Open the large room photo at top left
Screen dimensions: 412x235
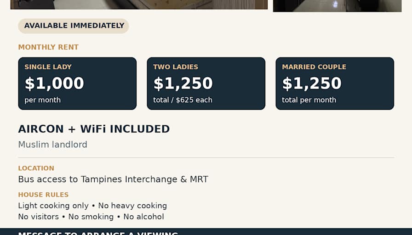pyautogui.click(x=139, y=5)
